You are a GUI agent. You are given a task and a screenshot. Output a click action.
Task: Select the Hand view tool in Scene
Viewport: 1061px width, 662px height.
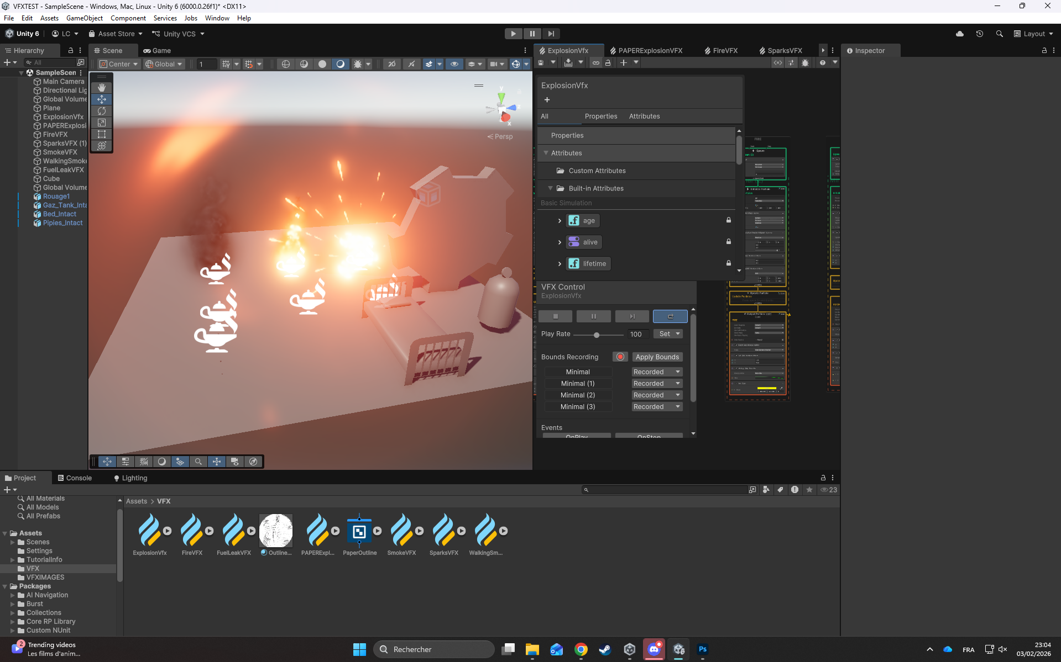tap(102, 88)
